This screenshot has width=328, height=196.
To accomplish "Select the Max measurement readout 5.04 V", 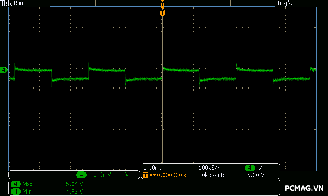I will click(74, 184).
